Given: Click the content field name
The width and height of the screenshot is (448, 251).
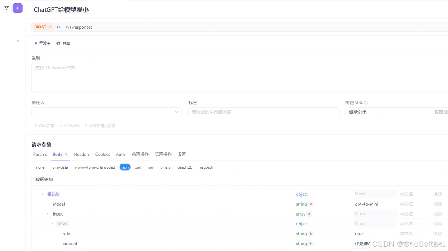Looking at the screenshot, I should coord(70,244).
